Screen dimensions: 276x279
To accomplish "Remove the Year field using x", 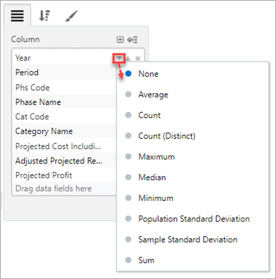I will coord(137,59).
